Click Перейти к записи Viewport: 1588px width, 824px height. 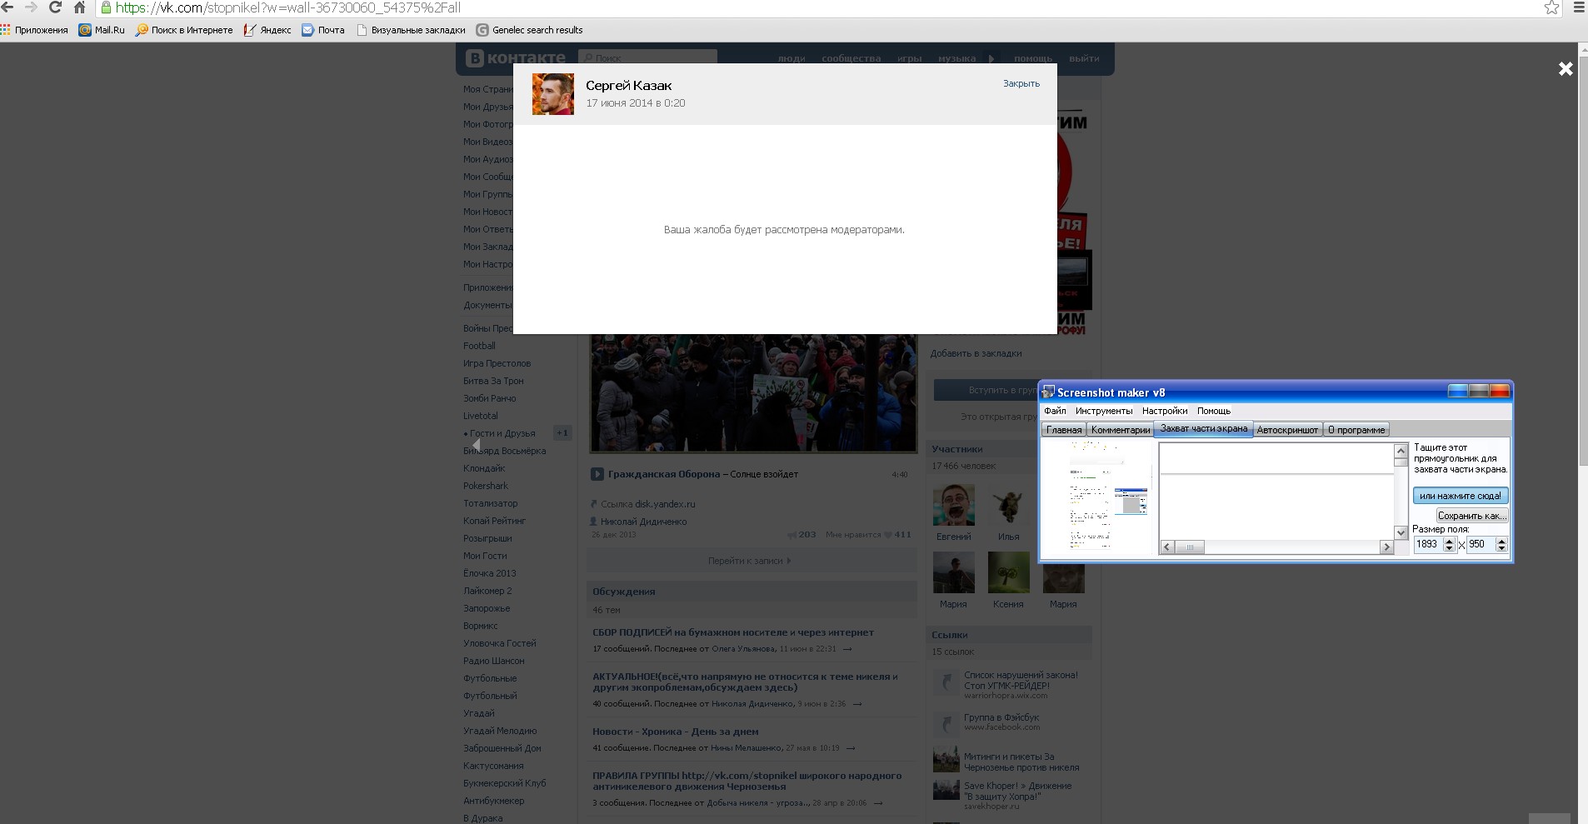coord(750,561)
